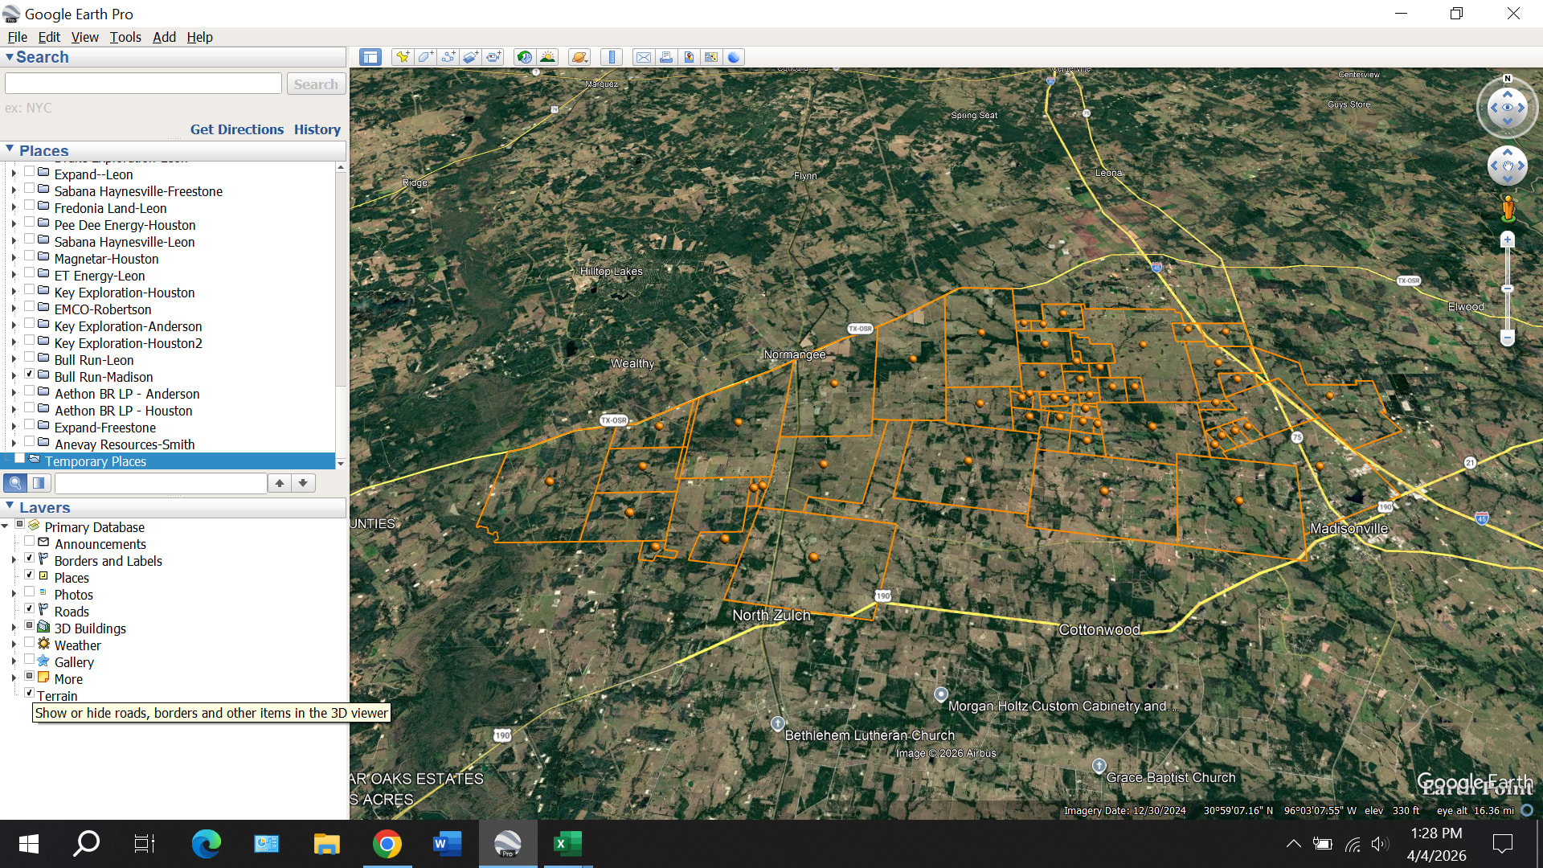The image size is (1543, 868).
Task: Click the Email envelope toolbar icon
Action: click(x=643, y=57)
